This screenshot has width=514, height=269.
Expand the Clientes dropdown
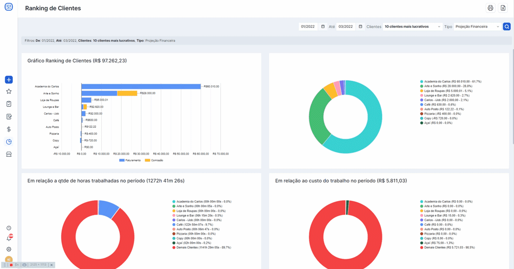point(413,27)
